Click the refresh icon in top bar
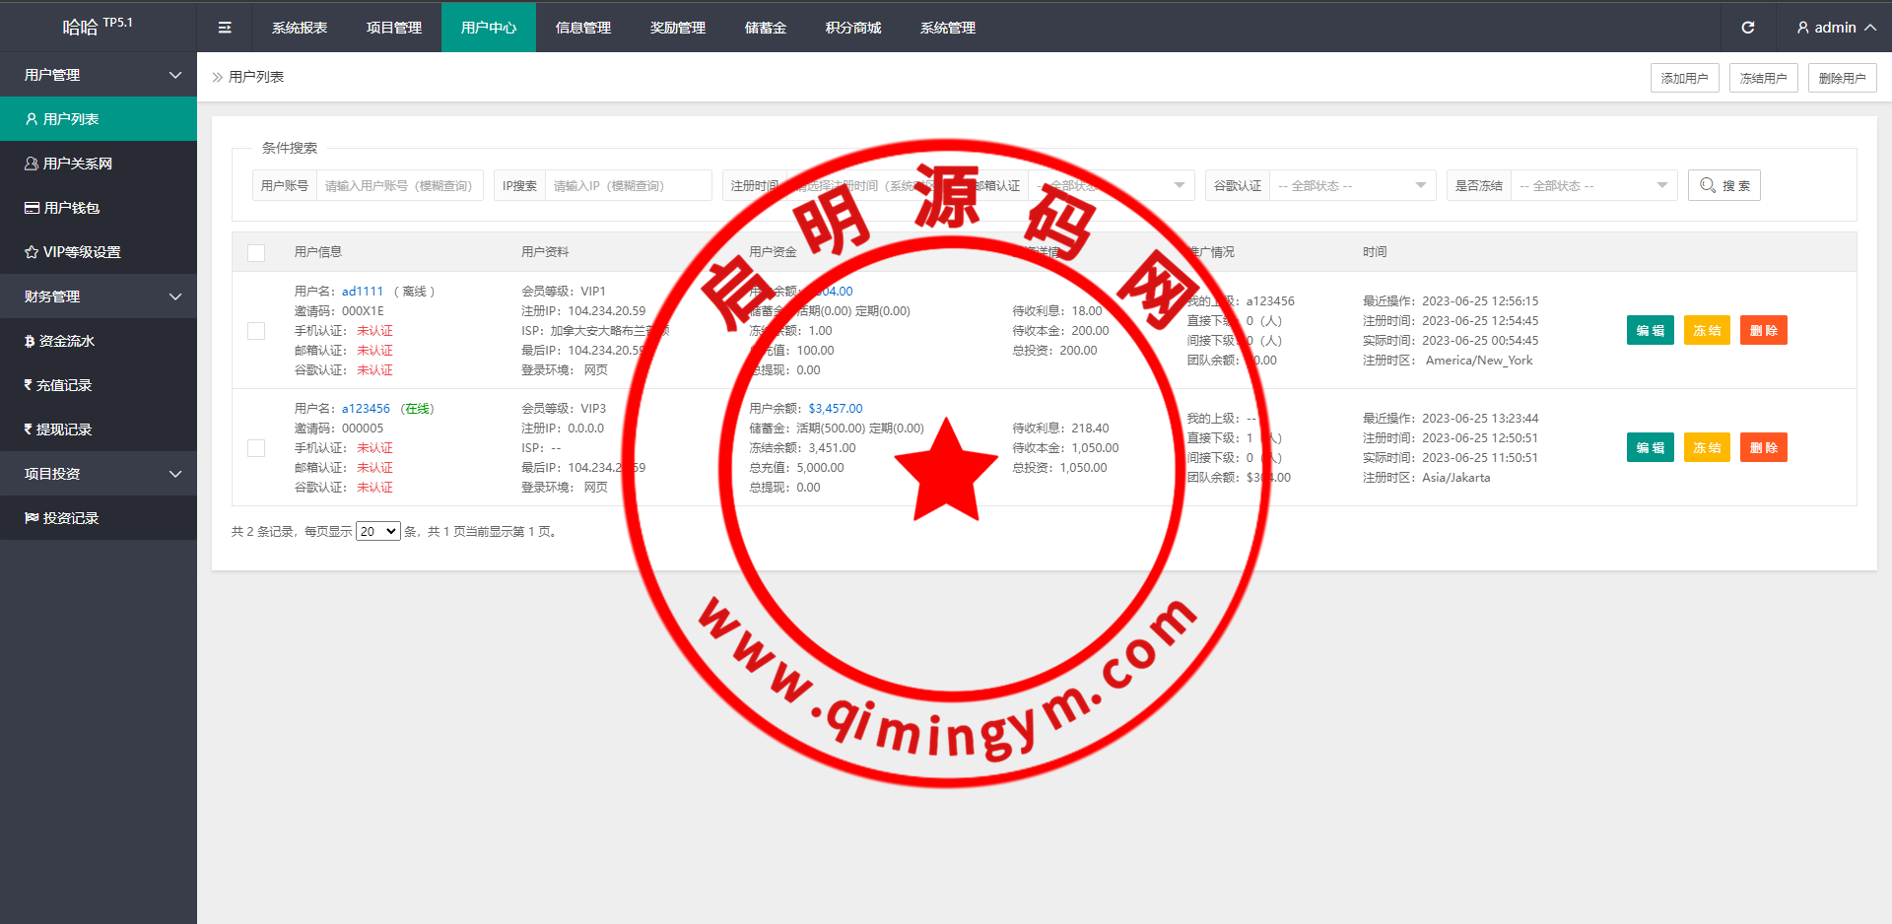The height and width of the screenshot is (924, 1892). tap(1747, 28)
